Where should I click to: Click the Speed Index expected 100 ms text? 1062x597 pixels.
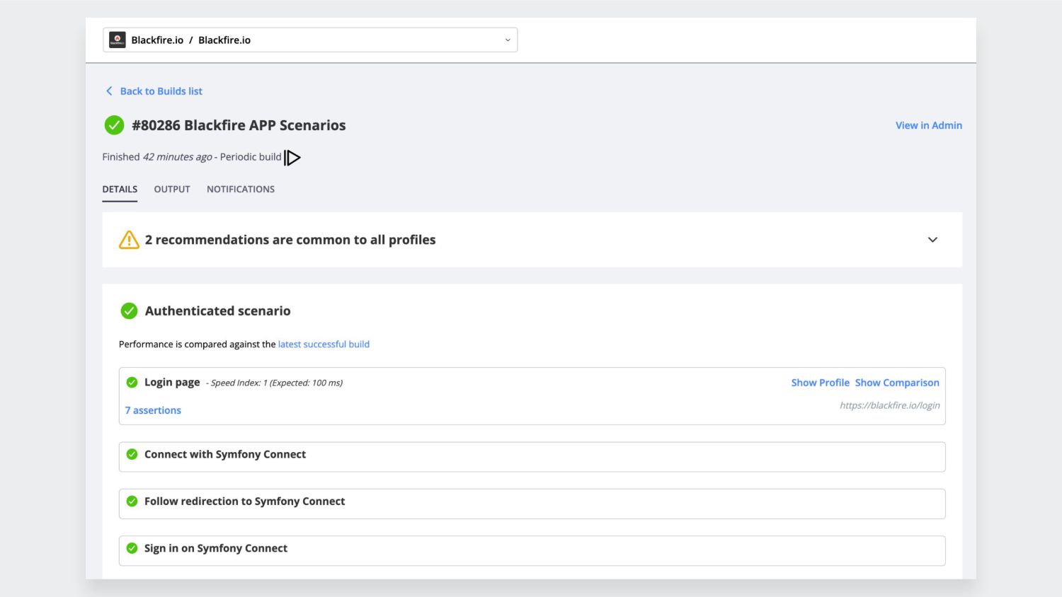tap(275, 383)
